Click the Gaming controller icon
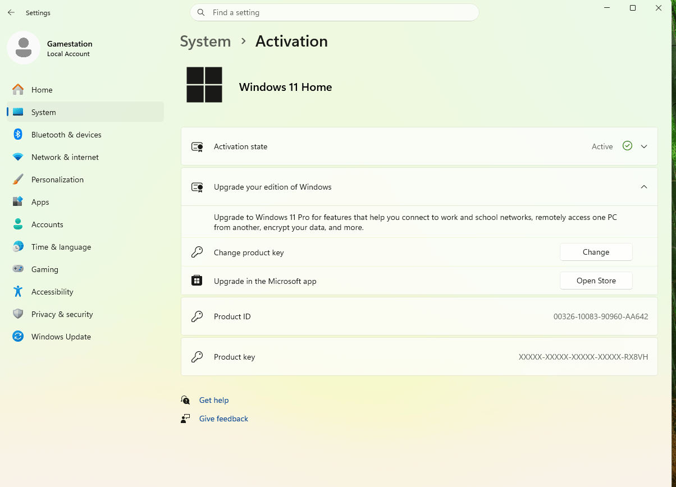 coord(18,269)
